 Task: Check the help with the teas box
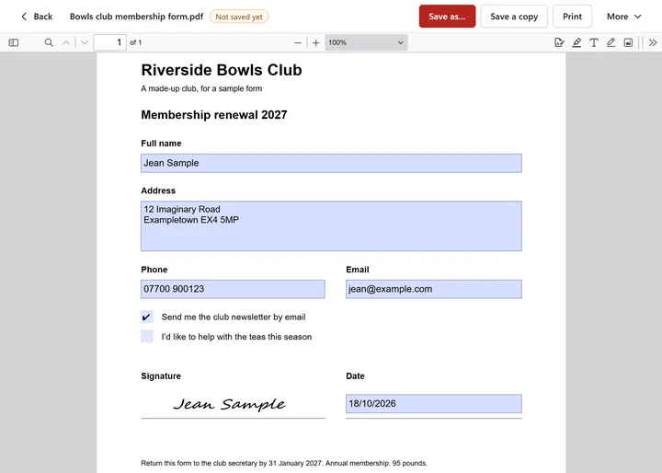click(x=147, y=337)
